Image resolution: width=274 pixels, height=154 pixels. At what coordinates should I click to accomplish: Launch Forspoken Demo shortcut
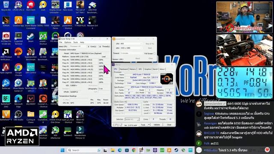pyautogui.click(x=55, y=23)
